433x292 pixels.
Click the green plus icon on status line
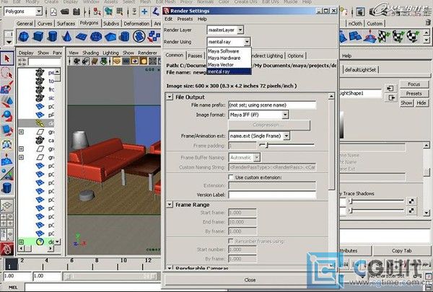click(x=144, y=12)
